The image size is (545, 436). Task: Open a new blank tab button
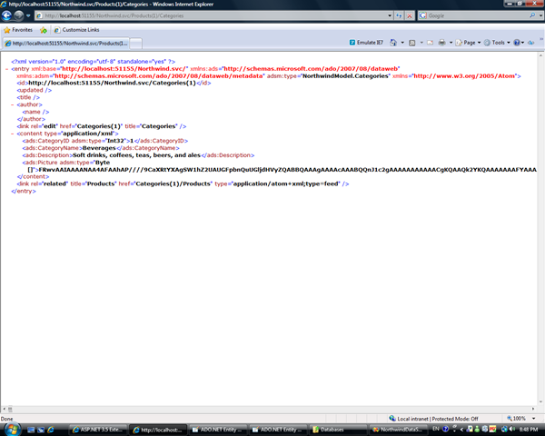[135, 44]
